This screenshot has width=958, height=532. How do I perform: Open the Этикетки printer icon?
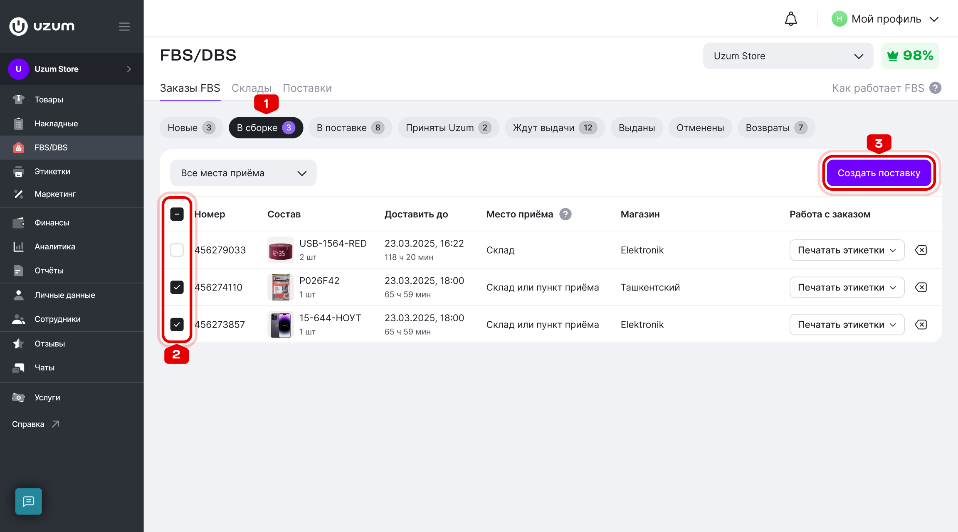[x=18, y=171]
